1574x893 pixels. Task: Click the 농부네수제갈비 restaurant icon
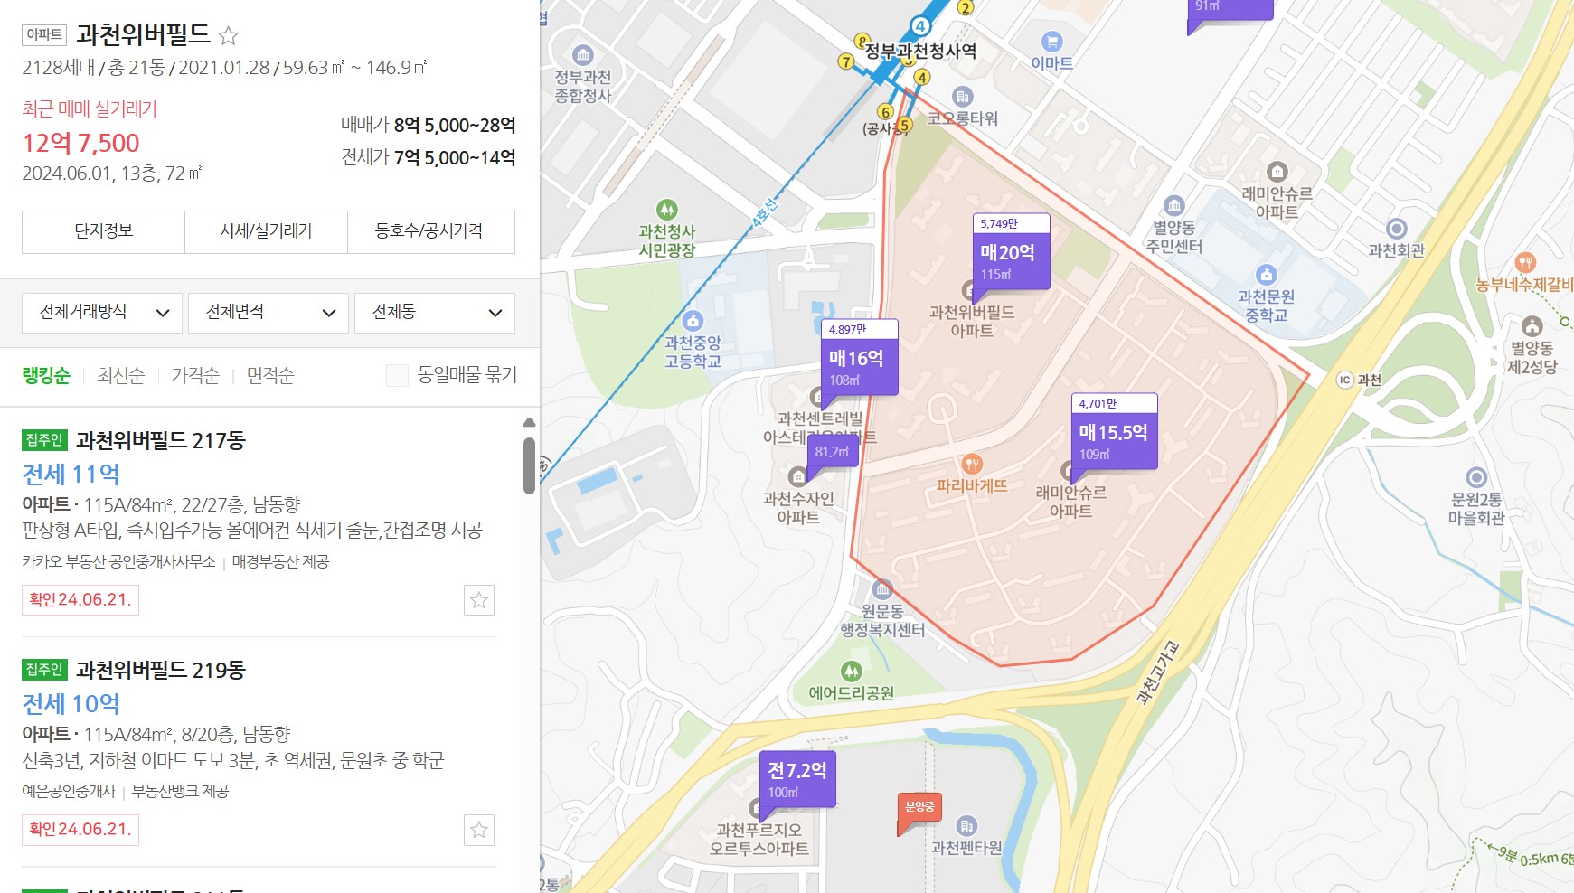1525,263
